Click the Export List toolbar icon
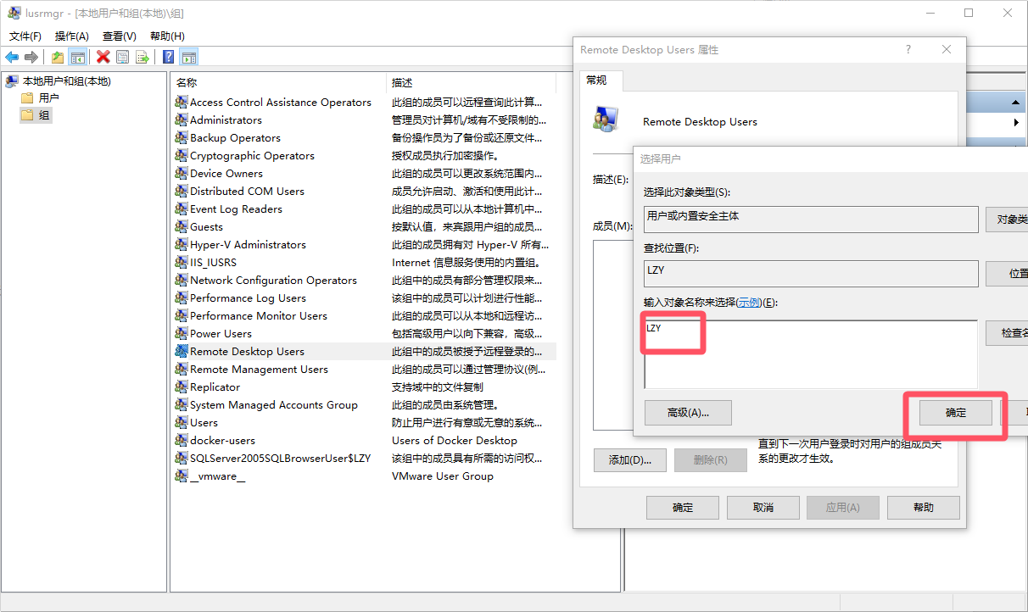Screen dimensions: 1028x612 pos(142,57)
